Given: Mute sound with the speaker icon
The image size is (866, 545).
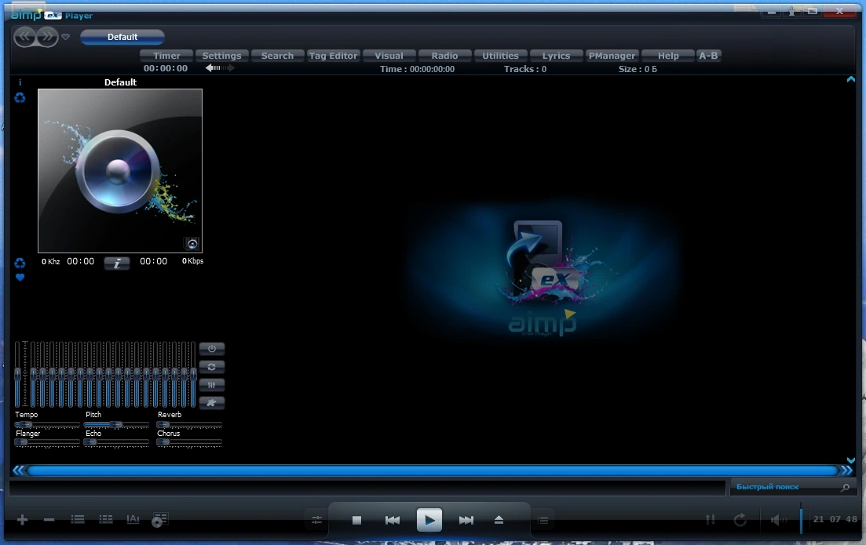Looking at the screenshot, I should tap(778, 520).
